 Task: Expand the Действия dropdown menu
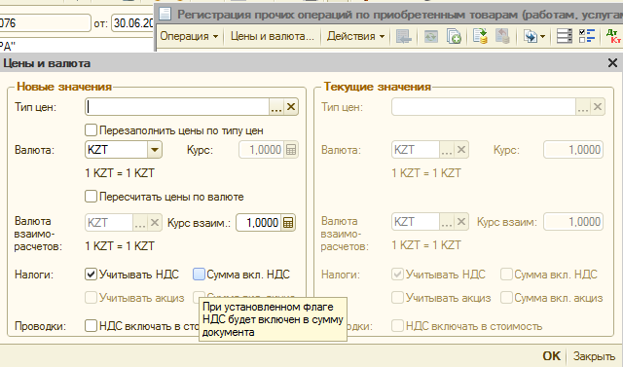point(355,36)
